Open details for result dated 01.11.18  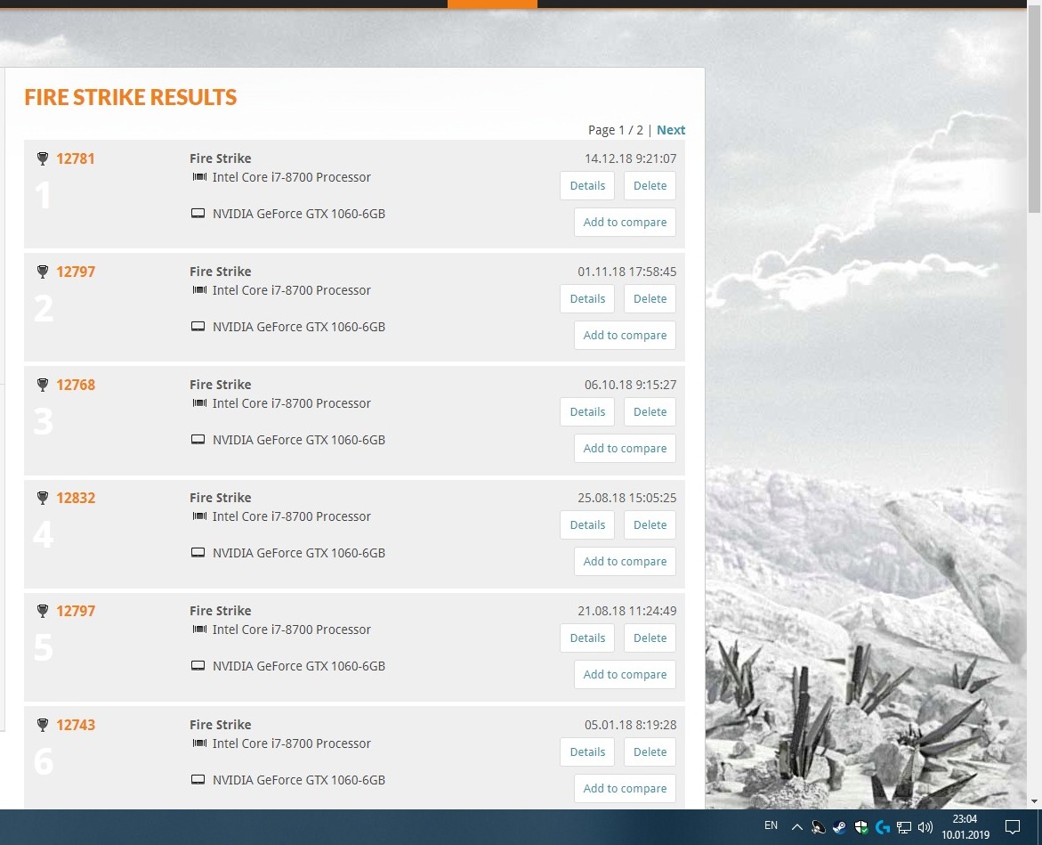[x=587, y=298]
